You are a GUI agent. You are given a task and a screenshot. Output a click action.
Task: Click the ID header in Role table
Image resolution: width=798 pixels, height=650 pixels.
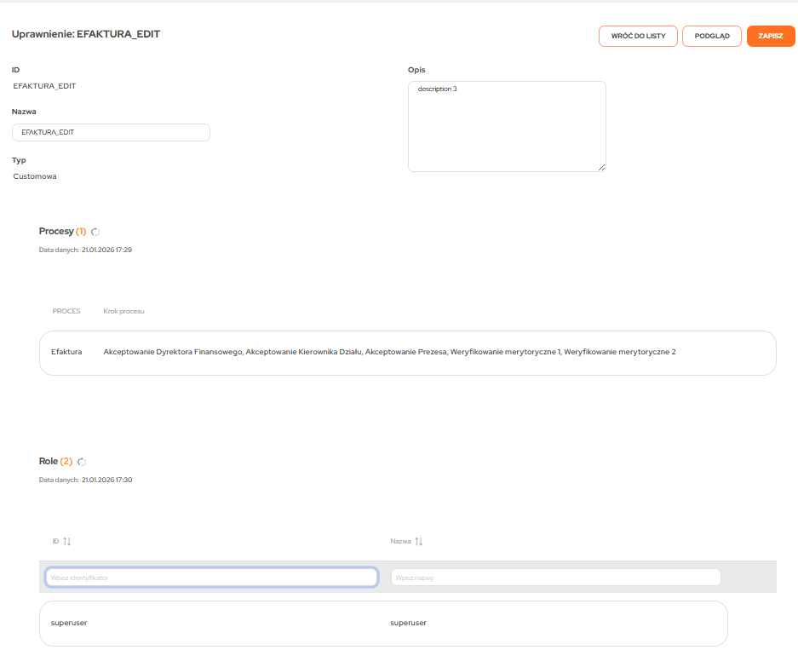tap(55, 541)
